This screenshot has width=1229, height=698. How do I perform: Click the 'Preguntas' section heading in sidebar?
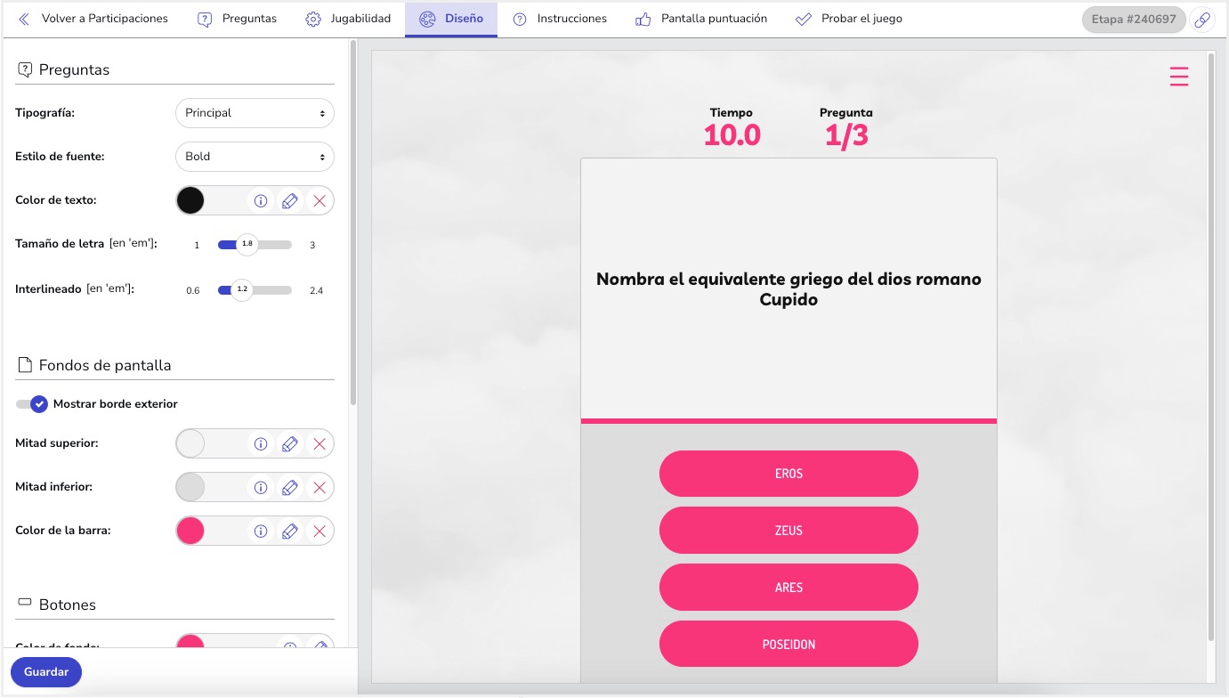tap(74, 69)
